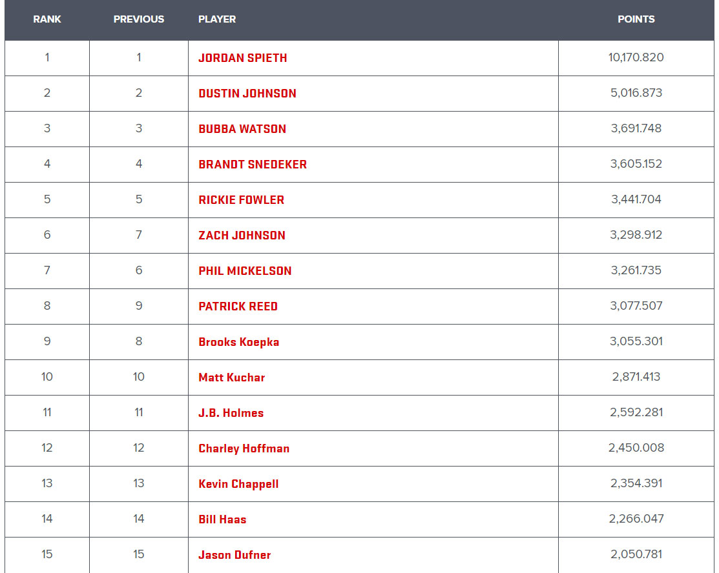Click Bubba Watson's name
The height and width of the screenshot is (573, 719).
pos(242,129)
